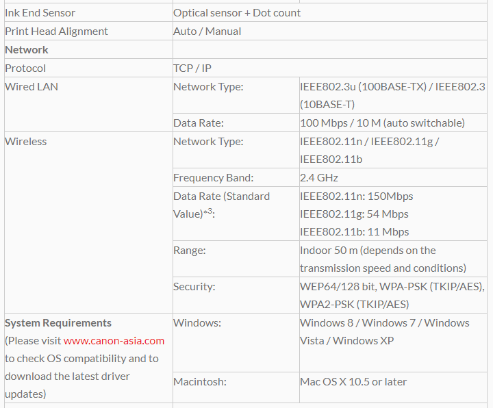
Task: Click the Range label in Wireless section
Action: pos(189,250)
